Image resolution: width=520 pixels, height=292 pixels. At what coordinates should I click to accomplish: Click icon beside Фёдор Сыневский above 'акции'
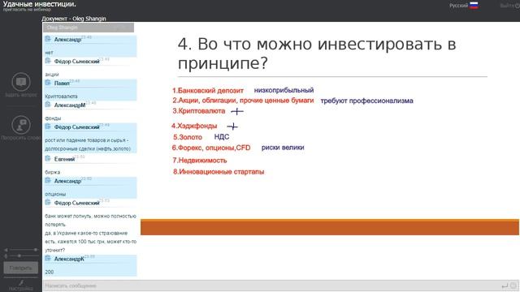click(48, 61)
